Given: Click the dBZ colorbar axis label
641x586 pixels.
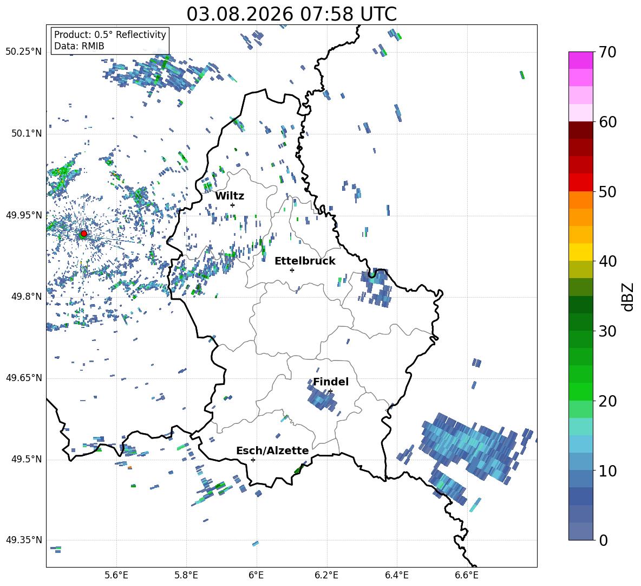Looking at the screenshot, I should (x=629, y=297).
